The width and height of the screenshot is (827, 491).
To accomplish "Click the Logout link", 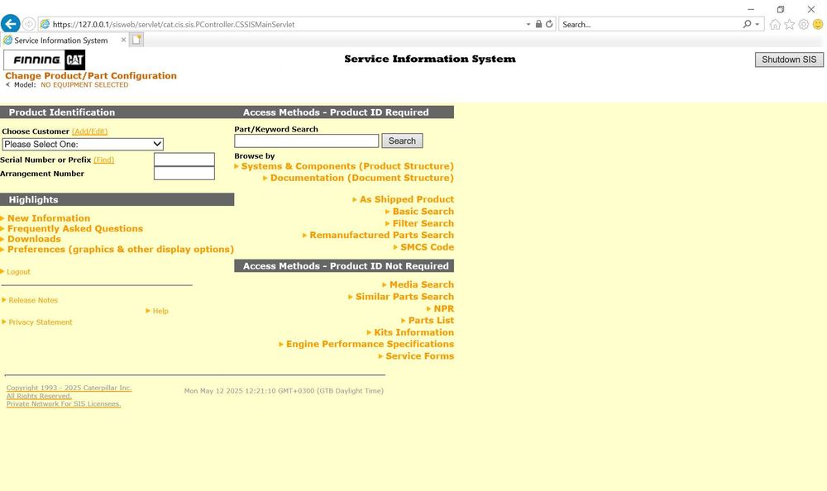I will [18, 272].
